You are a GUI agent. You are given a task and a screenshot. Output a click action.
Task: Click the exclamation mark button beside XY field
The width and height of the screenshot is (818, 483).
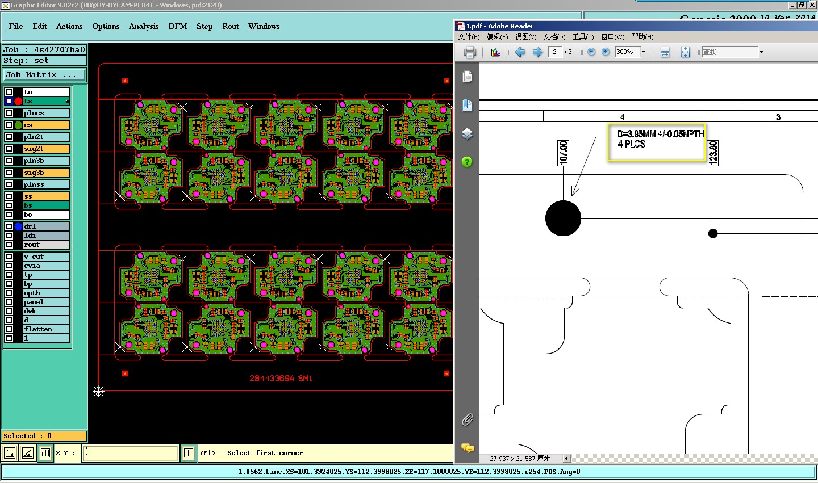pos(189,453)
